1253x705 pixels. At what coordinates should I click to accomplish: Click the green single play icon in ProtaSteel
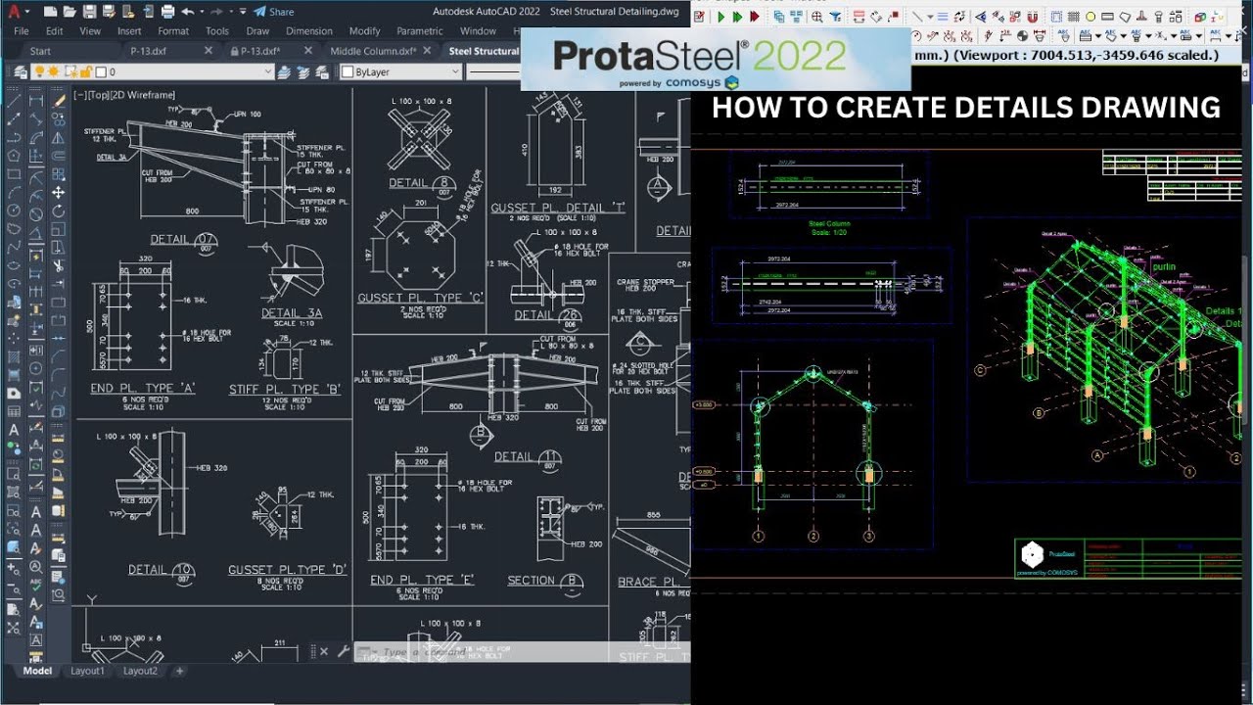coord(721,17)
